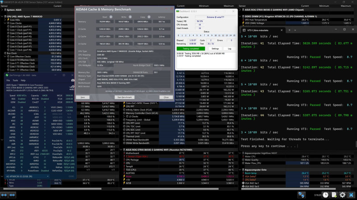The height and width of the screenshot is (200, 357).
Task: Select the Water Flow_CPU sensor row
Action: click(x=297, y=163)
